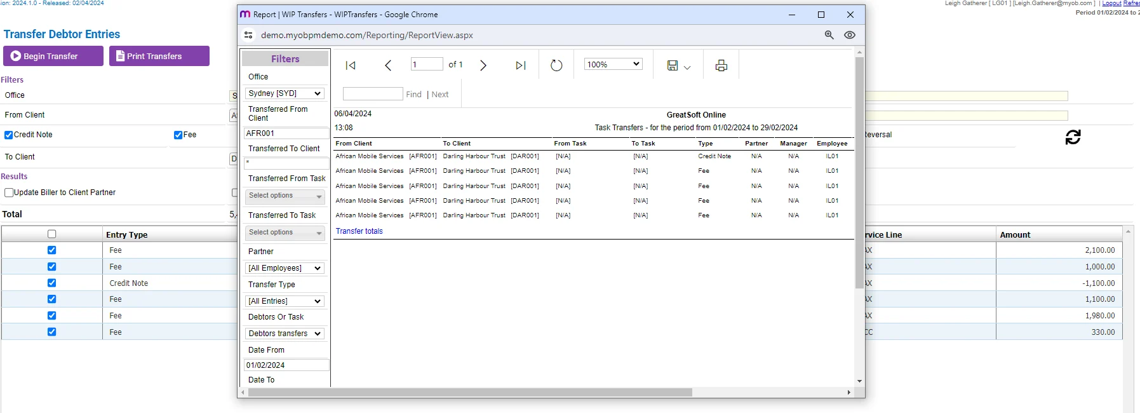The image size is (1140, 413).
Task: Open Chrome zoom magnifier icon
Action: 829,35
